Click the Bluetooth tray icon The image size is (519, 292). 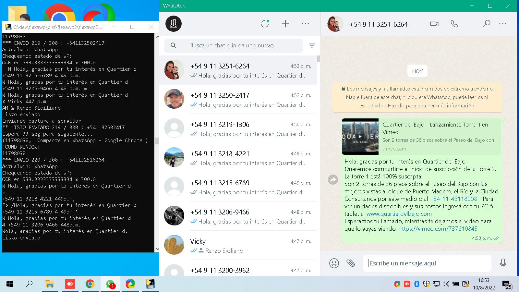(x=417, y=284)
